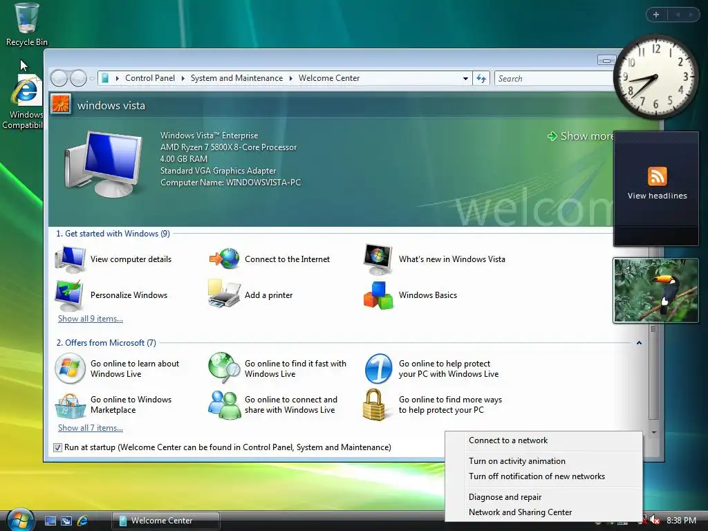Click the connect and share people icon
Viewport: 708px width, 531px height.
tap(225, 405)
